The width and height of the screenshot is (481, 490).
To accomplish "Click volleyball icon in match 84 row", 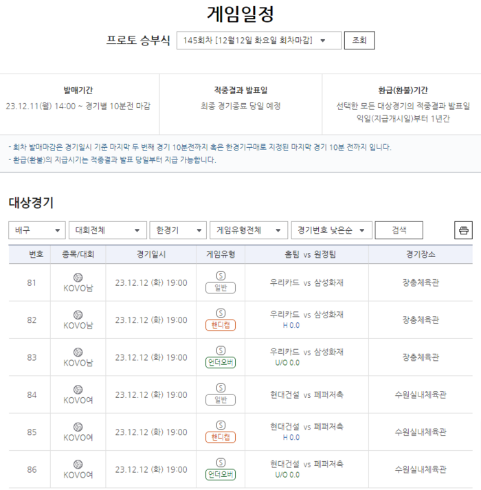I will [x=78, y=389].
